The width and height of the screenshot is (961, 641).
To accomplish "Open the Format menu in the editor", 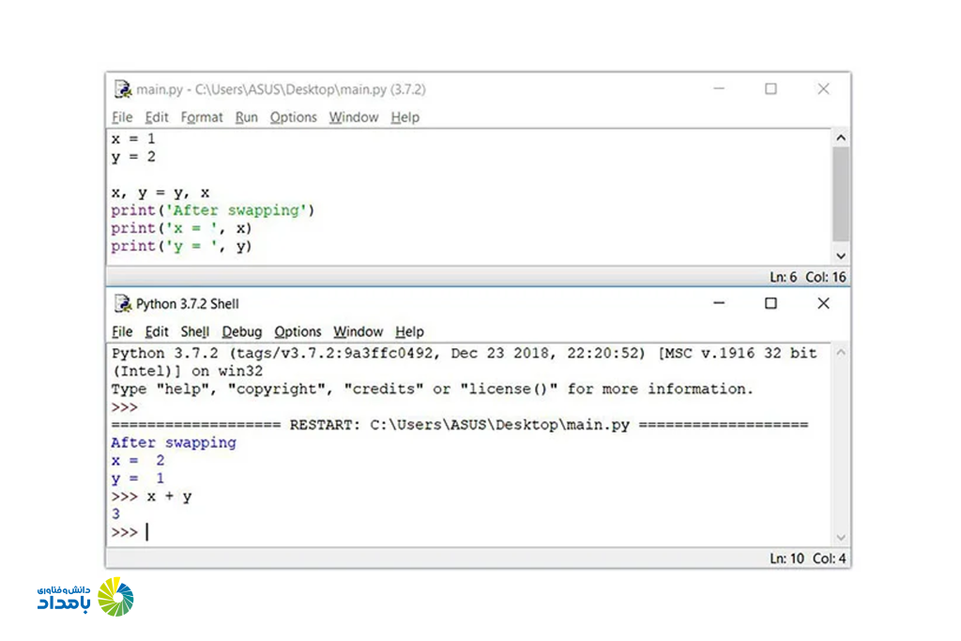I will 202,117.
